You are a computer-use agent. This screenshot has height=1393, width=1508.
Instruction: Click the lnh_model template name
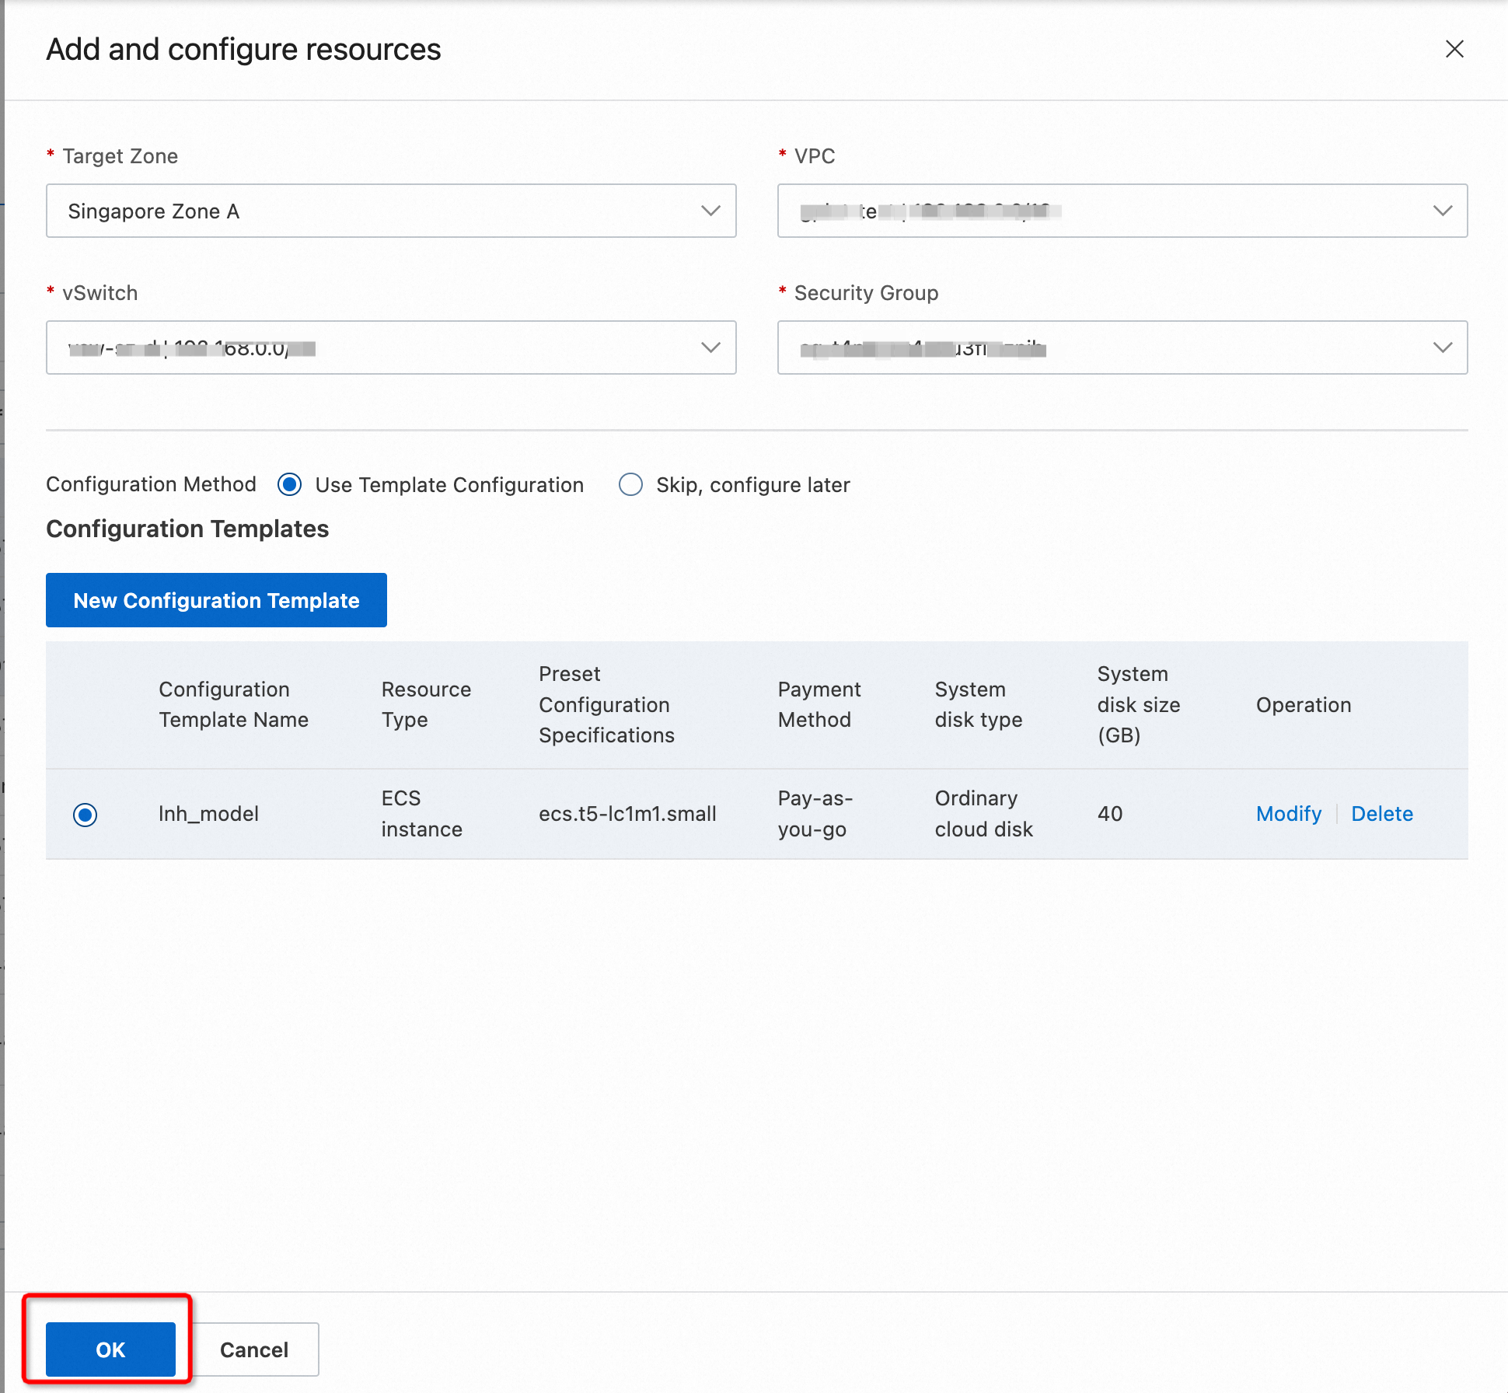click(208, 814)
